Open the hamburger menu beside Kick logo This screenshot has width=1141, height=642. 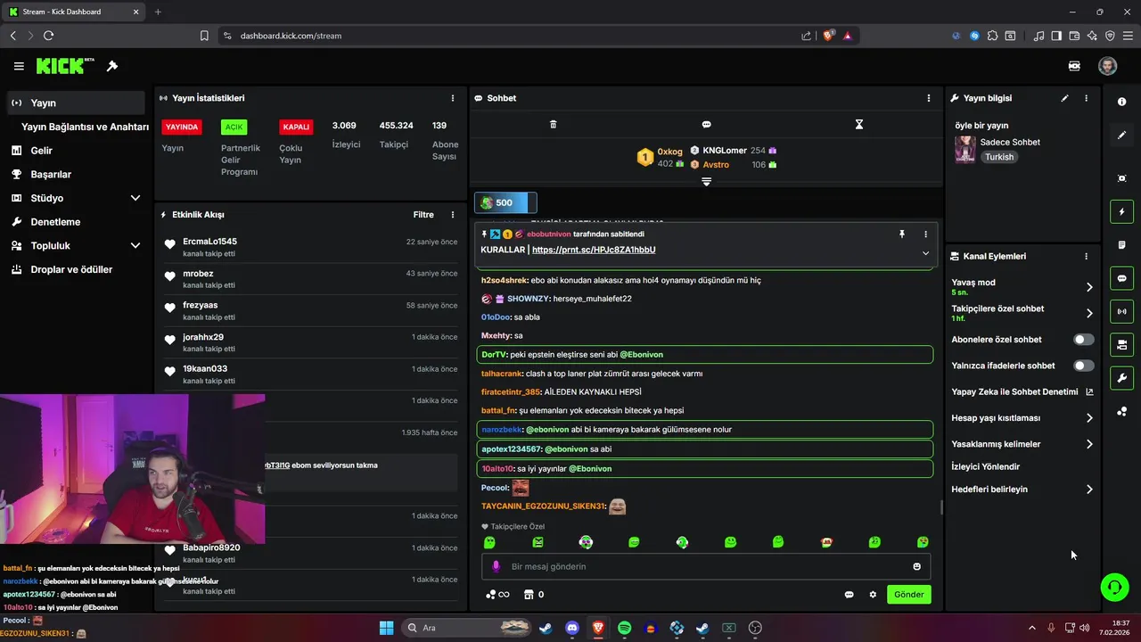point(19,66)
